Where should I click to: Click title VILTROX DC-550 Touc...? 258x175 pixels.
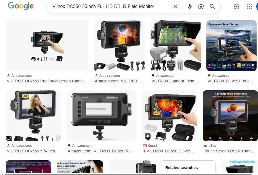[x=230, y=81]
